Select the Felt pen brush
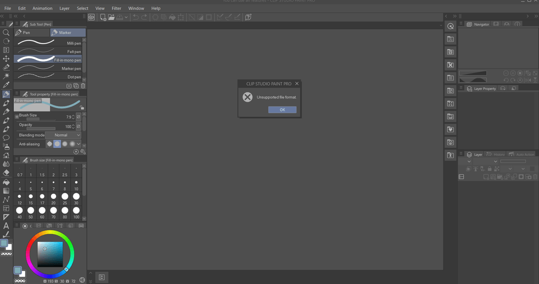 point(48,52)
